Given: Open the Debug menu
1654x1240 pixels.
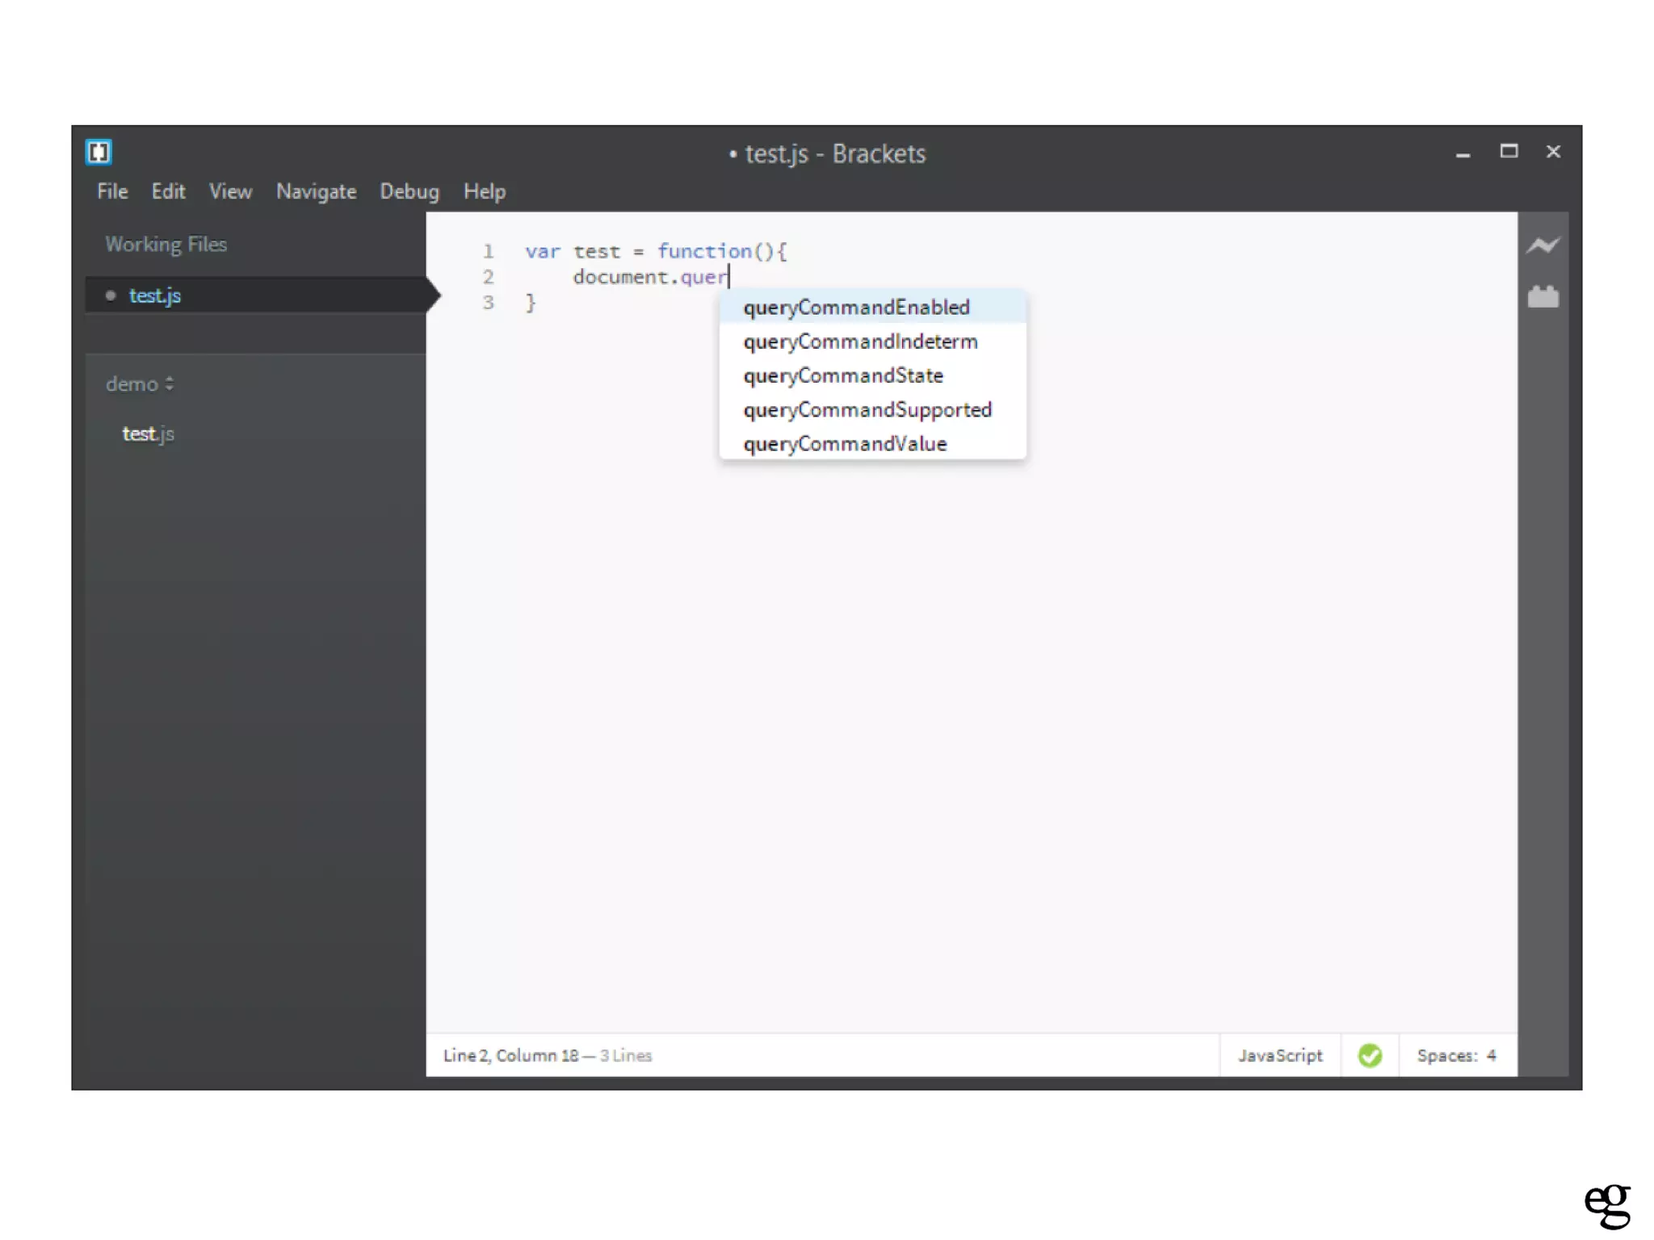Looking at the screenshot, I should (x=409, y=191).
